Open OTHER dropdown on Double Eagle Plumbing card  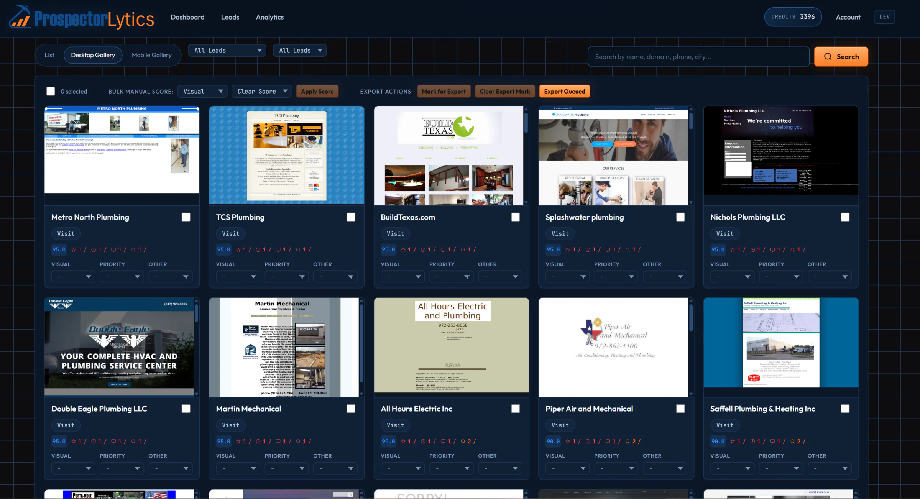coord(171,468)
